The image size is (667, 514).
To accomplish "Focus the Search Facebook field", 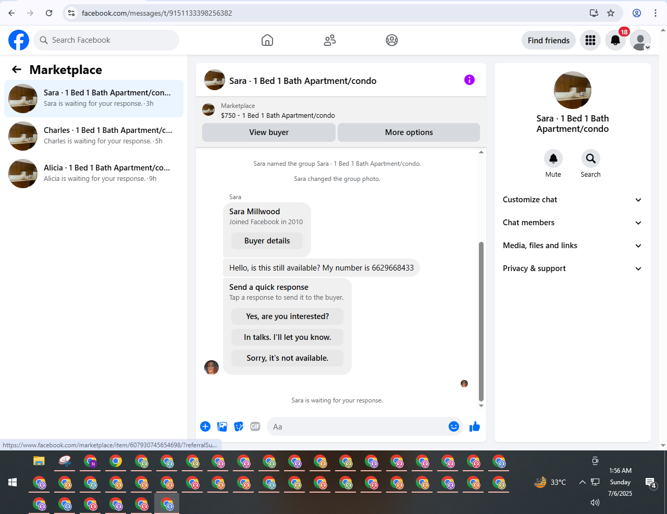I will (x=106, y=40).
